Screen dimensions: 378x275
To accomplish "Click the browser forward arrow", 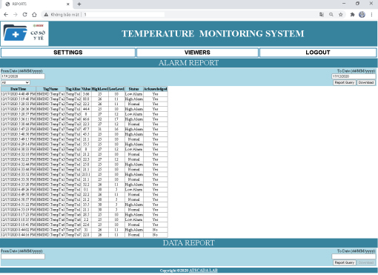I will click(16, 15).
